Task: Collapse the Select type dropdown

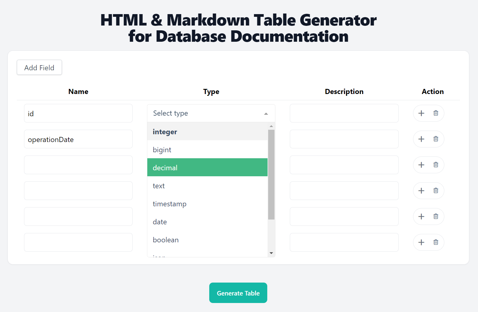Action: pos(266,114)
